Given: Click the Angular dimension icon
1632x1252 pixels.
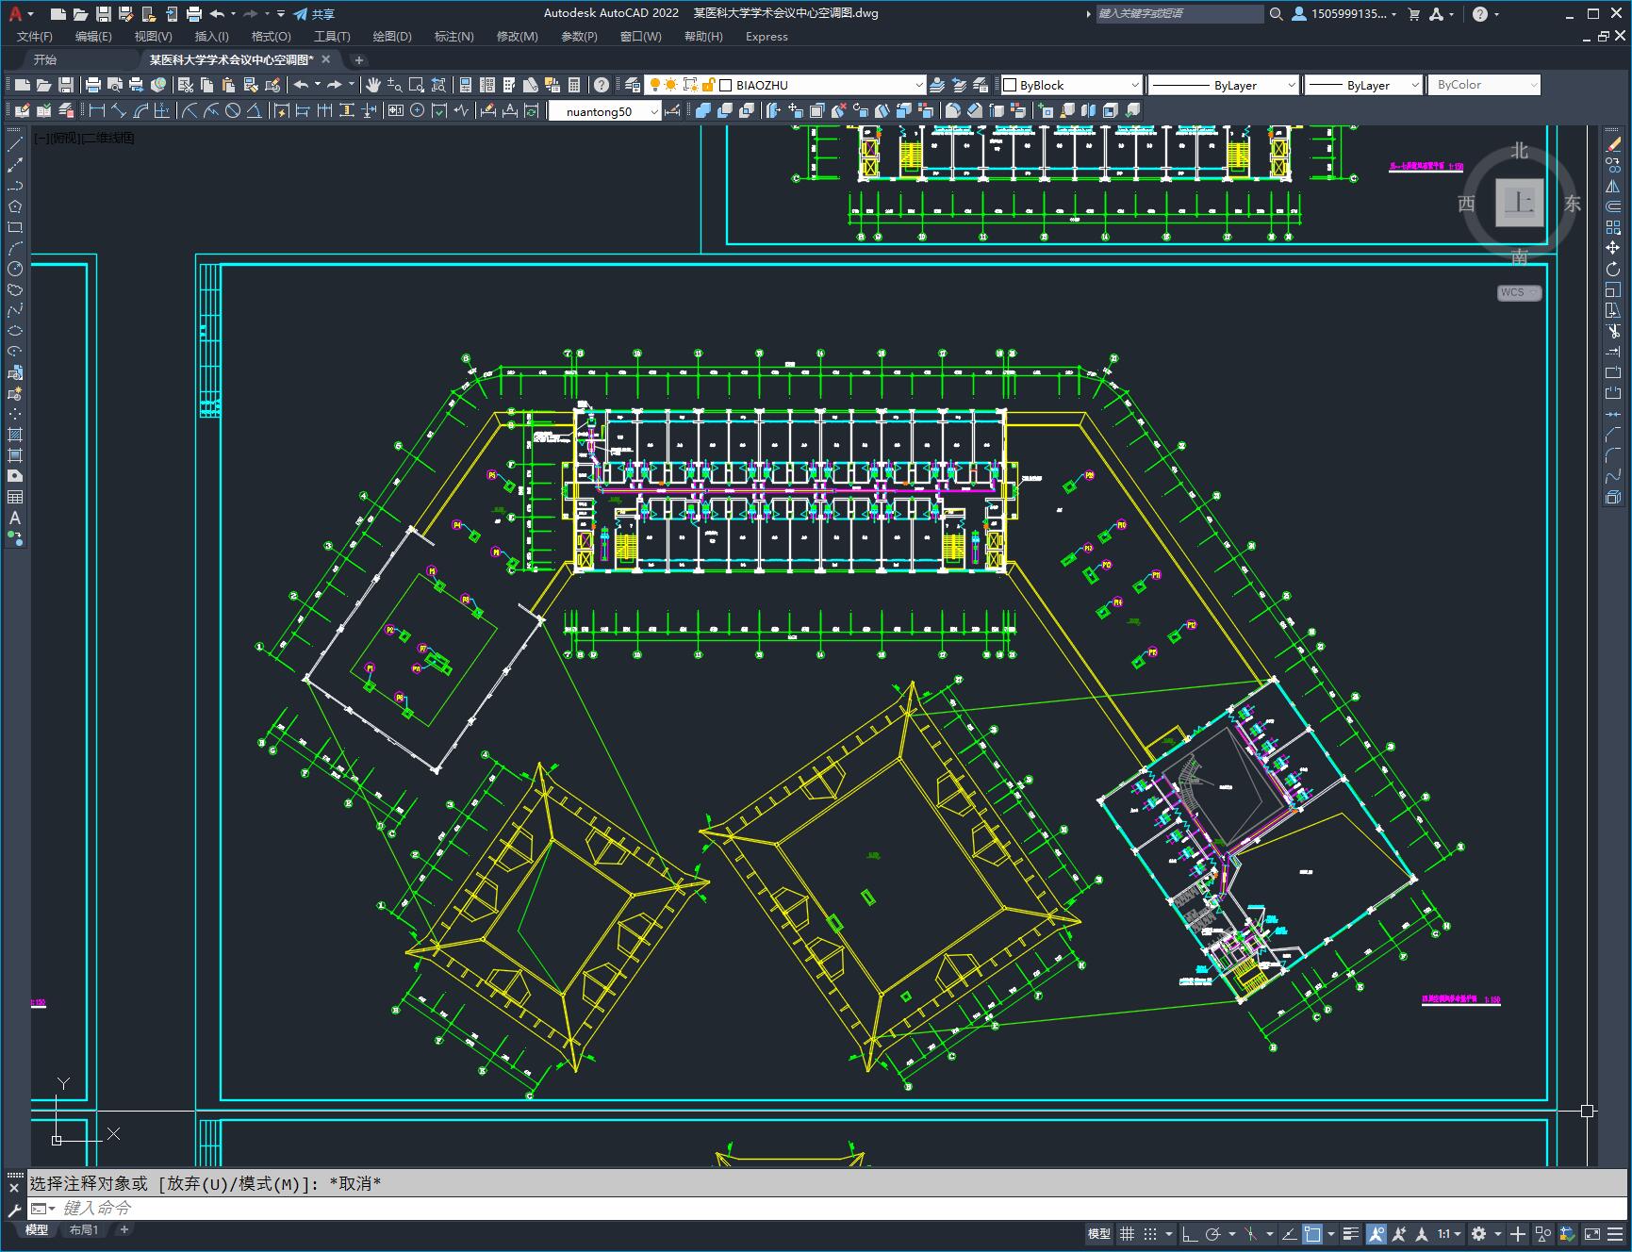Looking at the screenshot, I should (254, 110).
